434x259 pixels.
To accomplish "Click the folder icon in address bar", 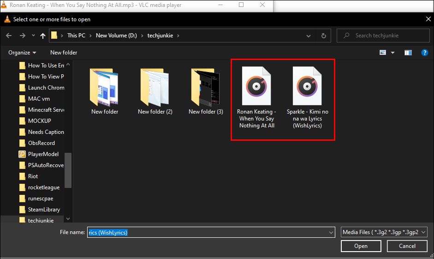I will [x=54, y=35].
